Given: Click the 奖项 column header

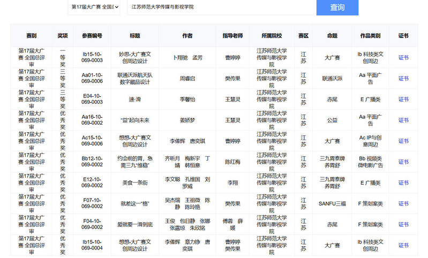Looking at the screenshot, I should 63,36.
